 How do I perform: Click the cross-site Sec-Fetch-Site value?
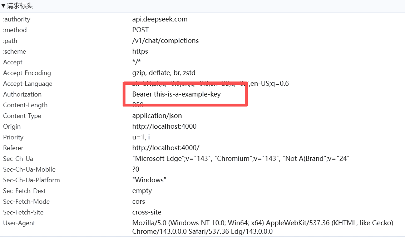click(147, 212)
